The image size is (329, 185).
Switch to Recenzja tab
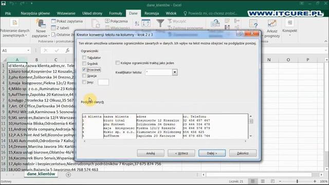click(x=152, y=13)
